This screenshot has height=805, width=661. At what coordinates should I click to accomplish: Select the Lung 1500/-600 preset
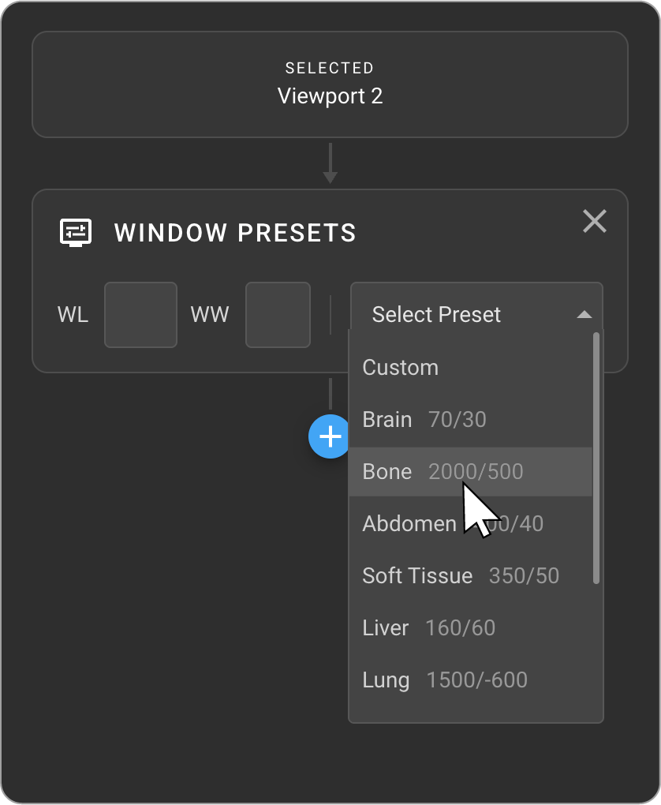(x=444, y=680)
